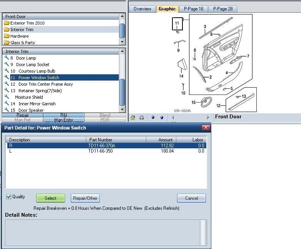Viewport: 301px width, 249px height.
Task: Click wrench icon beside Door Trim Center Frame Assy
Action: tap(7, 84)
